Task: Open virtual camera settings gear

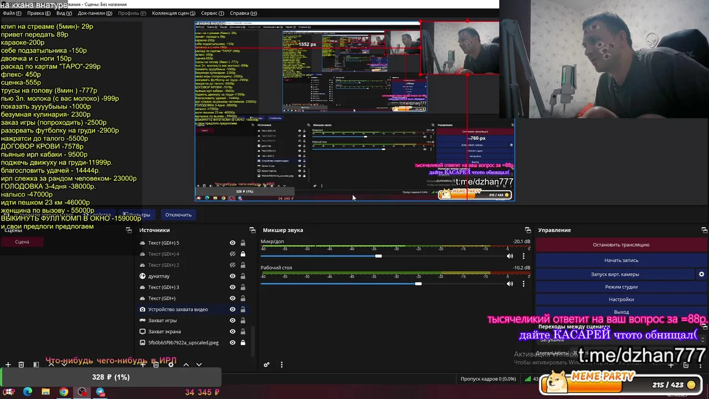Action: (x=701, y=274)
